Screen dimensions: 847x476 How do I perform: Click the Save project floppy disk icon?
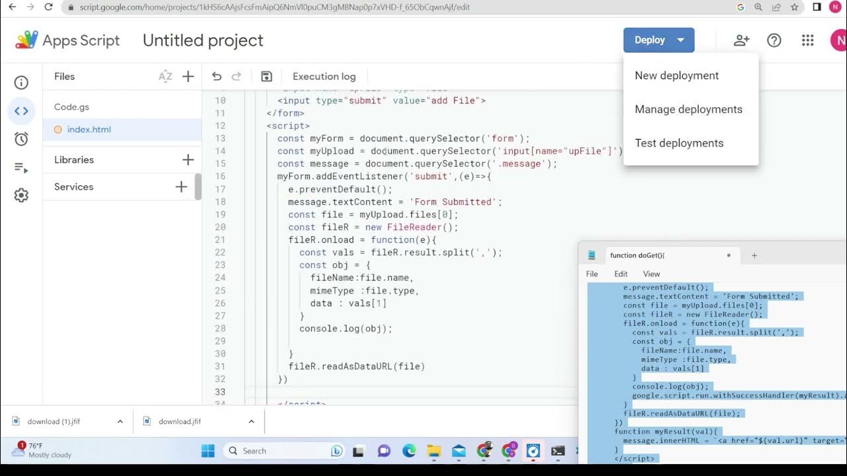coord(267,77)
